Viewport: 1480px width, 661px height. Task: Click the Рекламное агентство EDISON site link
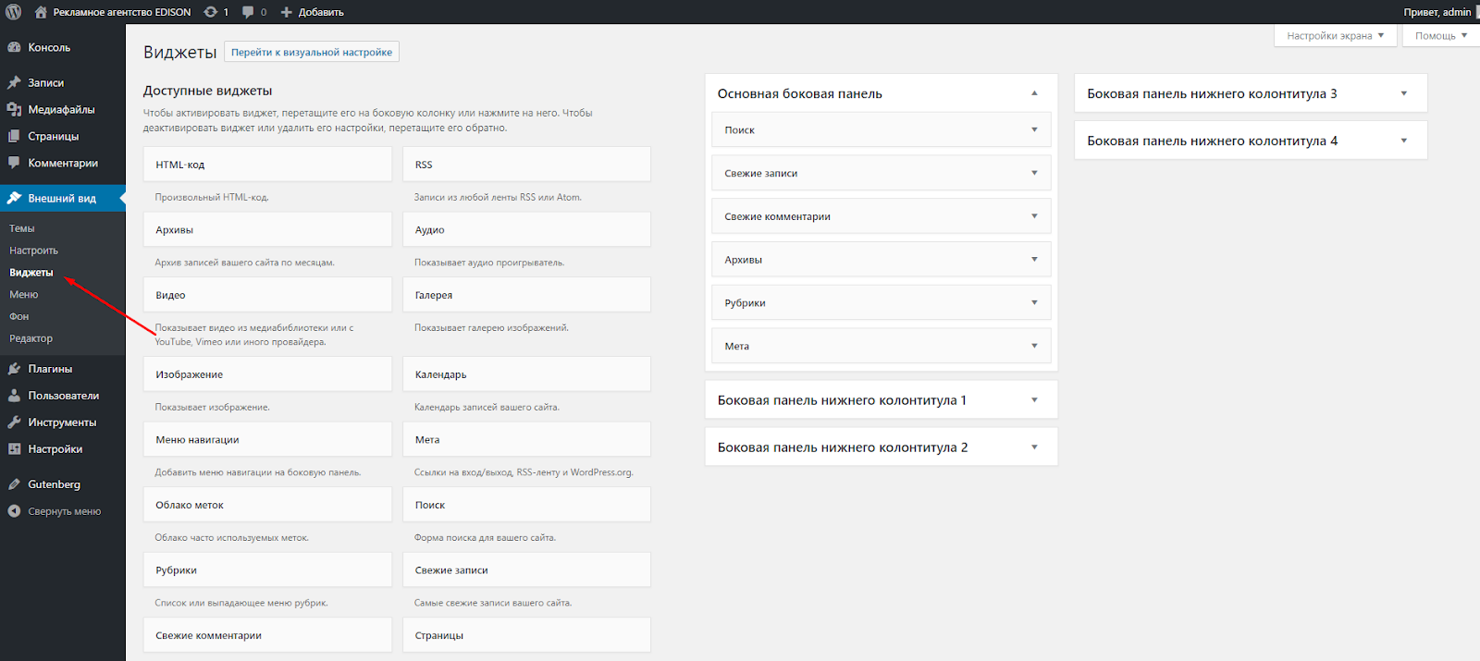point(122,12)
